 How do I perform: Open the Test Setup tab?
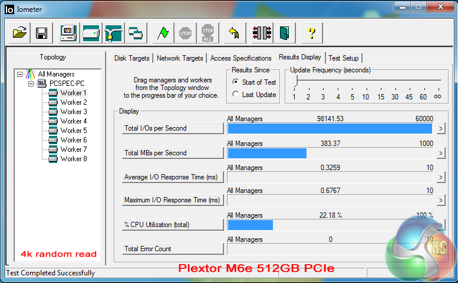344,58
